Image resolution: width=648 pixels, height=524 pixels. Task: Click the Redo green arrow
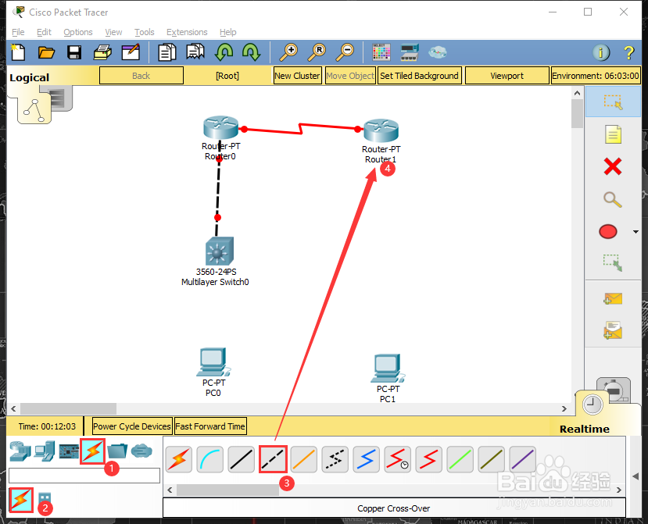[x=251, y=52]
